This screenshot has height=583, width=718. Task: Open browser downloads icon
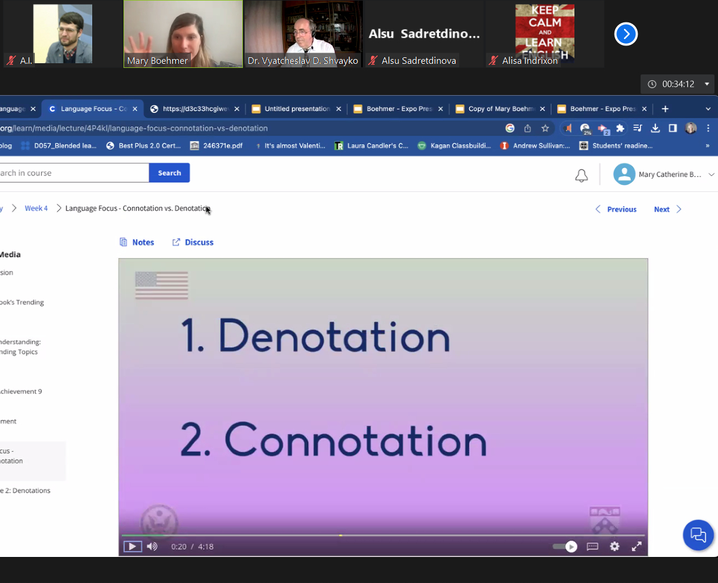coord(655,128)
